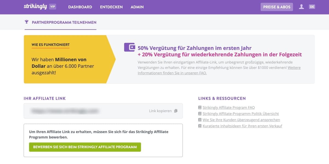The width and height of the screenshot is (329, 164).
Task: Switch to the DASHBOARD menu item
Action: (80, 7)
